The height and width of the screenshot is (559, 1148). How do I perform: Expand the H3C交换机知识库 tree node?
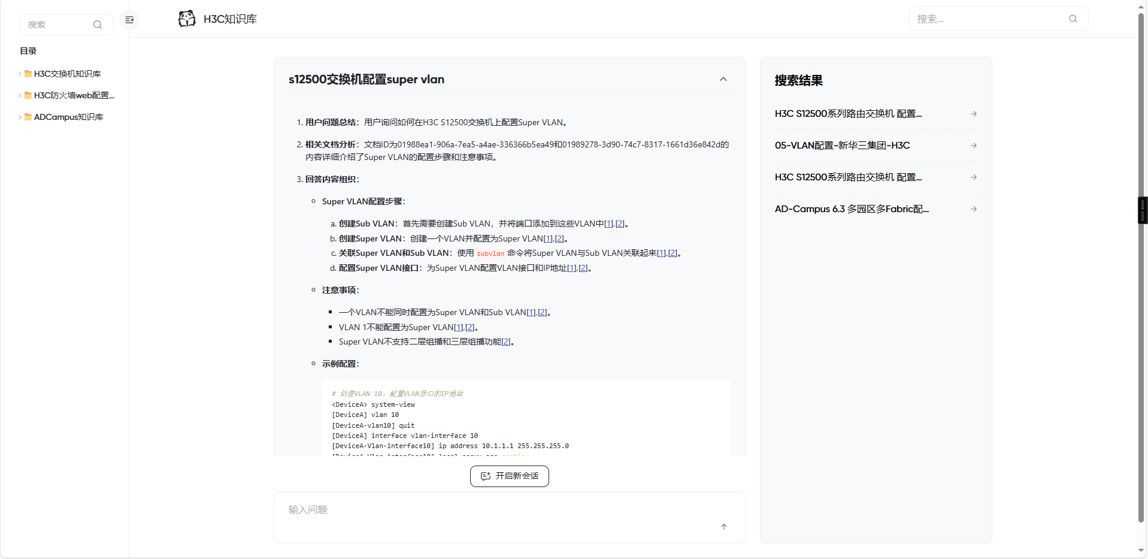tap(20, 74)
